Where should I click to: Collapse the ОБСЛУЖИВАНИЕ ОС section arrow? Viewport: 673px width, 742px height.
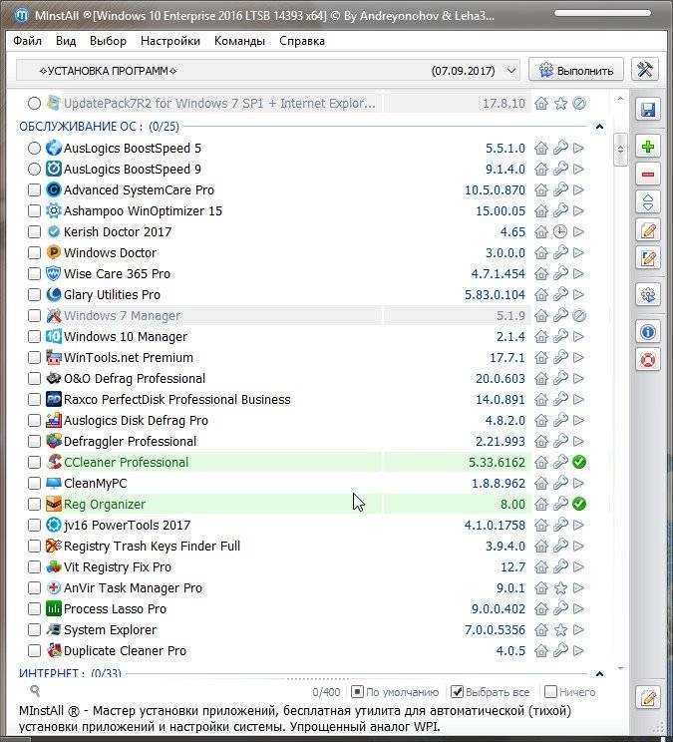coord(599,127)
